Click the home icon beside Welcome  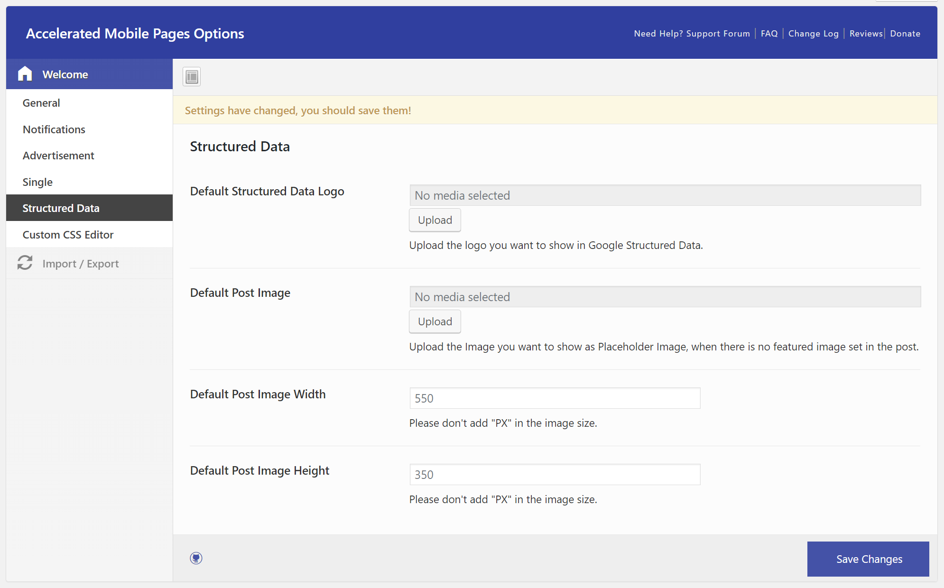click(25, 74)
